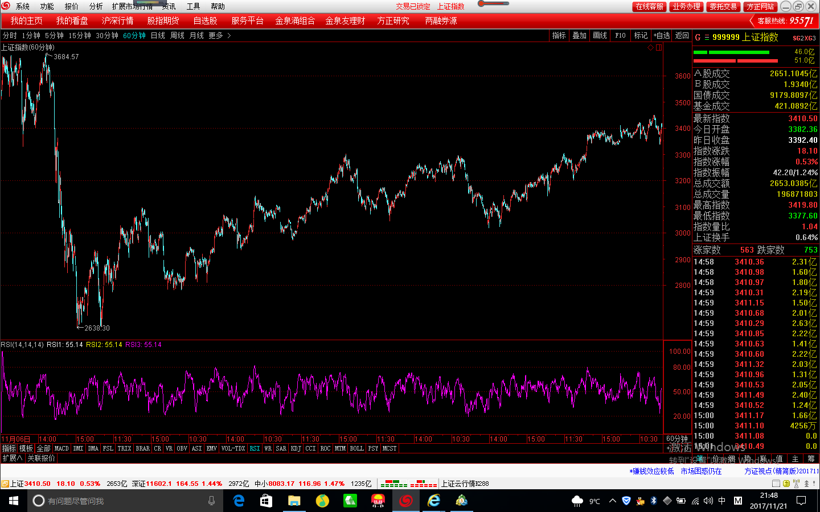820x512 pixels.
Task: Open the 指标 indicator menu in the toolbar
Action: tap(559, 35)
